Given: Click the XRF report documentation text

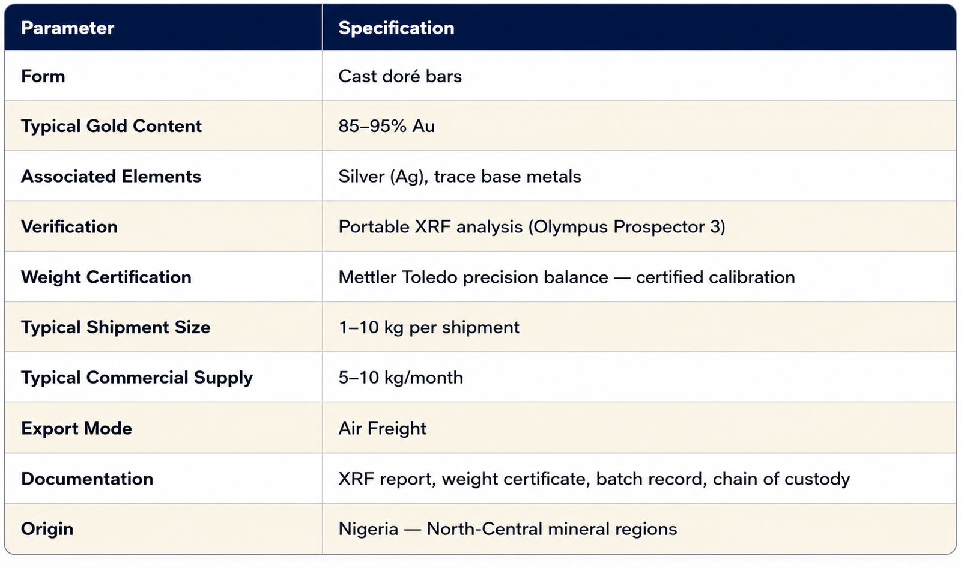Looking at the screenshot, I should click(x=594, y=479).
